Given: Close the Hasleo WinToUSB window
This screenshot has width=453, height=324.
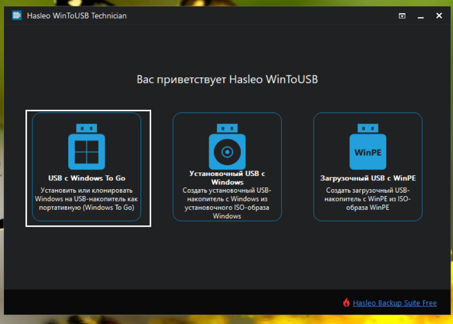Looking at the screenshot, I should [x=439, y=16].
